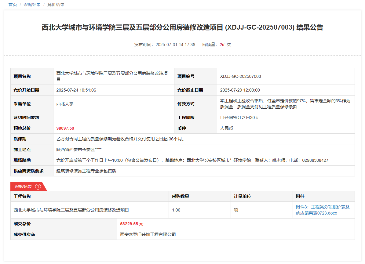
Task: Click project number XDJJ-GC-202507003 in the table
Action: [x=240, y=76]
